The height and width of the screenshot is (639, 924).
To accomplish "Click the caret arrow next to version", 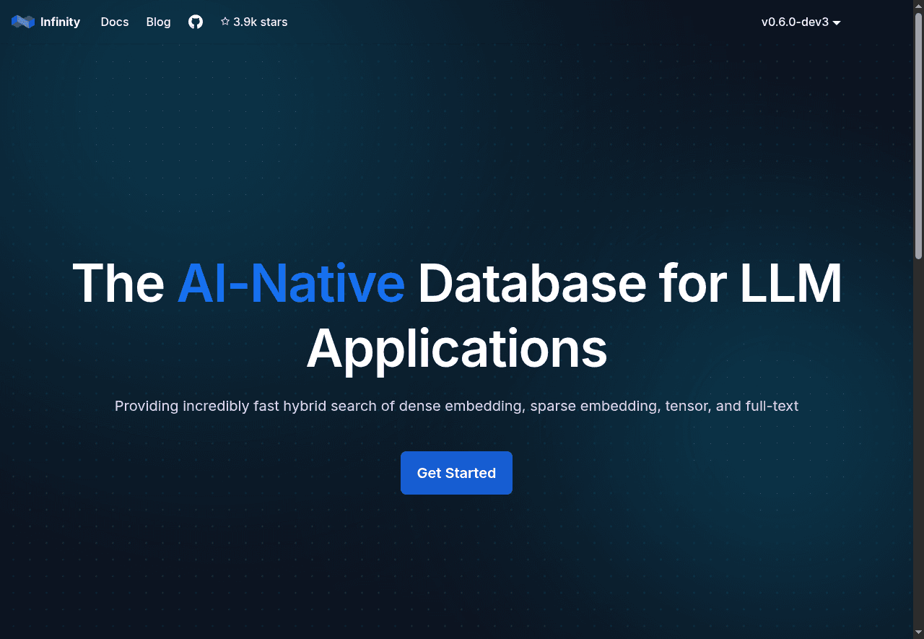I will [837, 23].
